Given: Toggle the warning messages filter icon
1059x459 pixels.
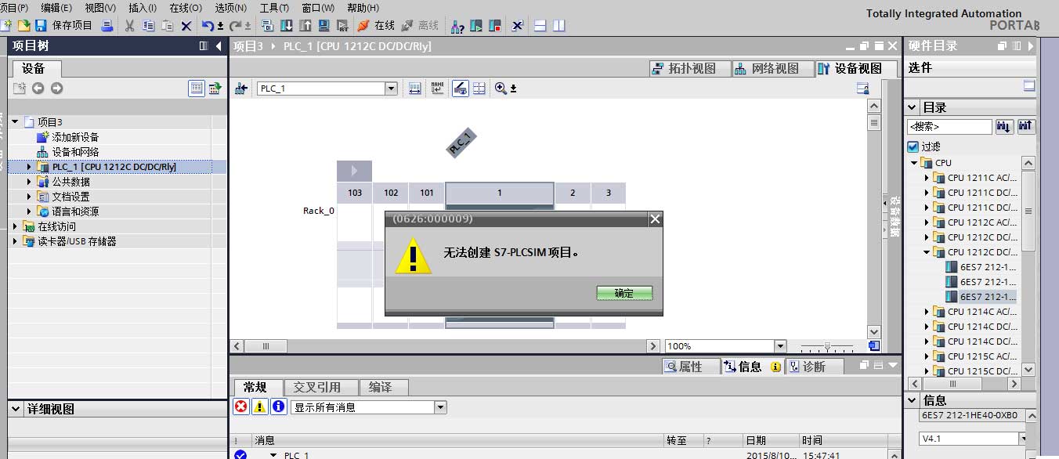Looking at the screenshot, I should click(x=260, y=407).
